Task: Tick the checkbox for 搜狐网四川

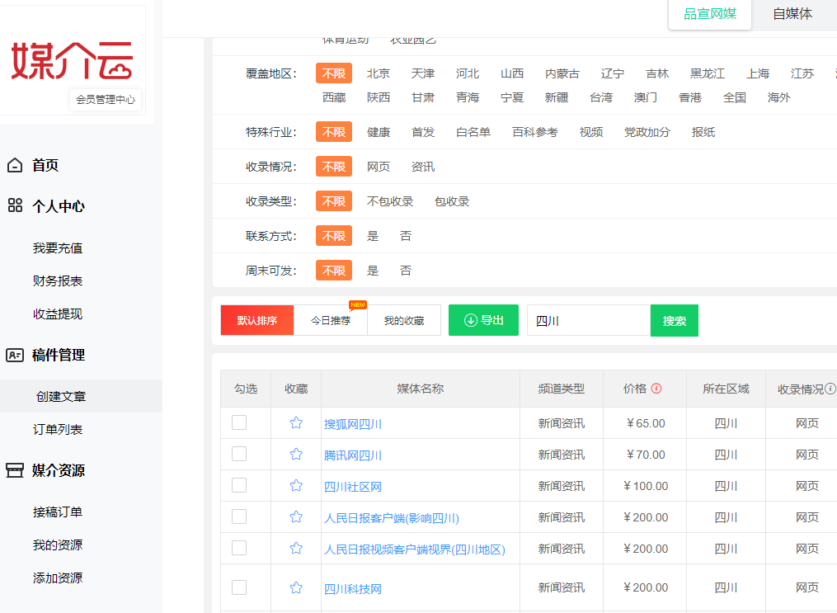Action: tap(239, 422)
